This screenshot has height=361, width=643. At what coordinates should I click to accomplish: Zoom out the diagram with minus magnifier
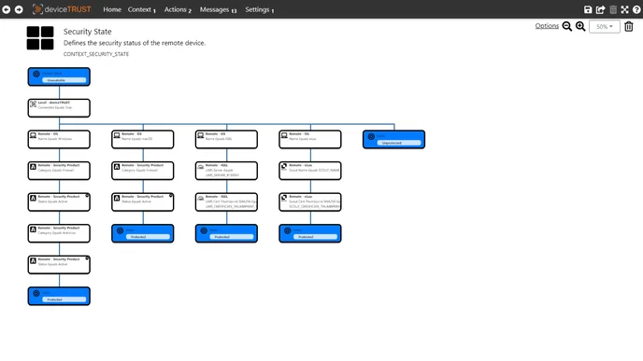tap(567, 27)
